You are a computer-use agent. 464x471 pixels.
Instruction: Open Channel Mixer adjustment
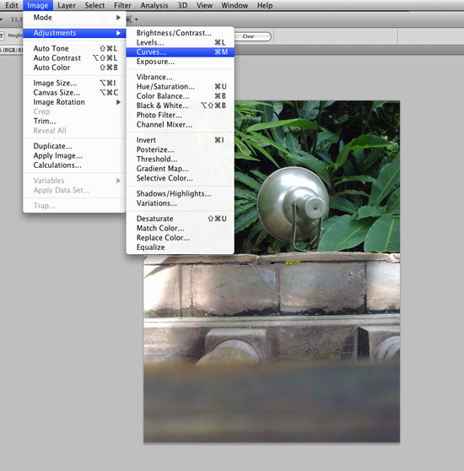180,125
